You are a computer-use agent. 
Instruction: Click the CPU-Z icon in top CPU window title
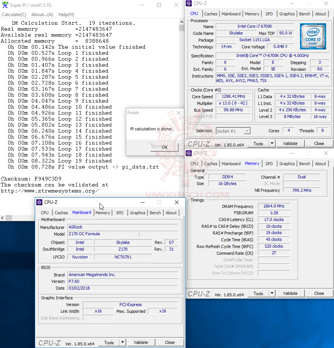pyautogui.click(x=189, y=3)
